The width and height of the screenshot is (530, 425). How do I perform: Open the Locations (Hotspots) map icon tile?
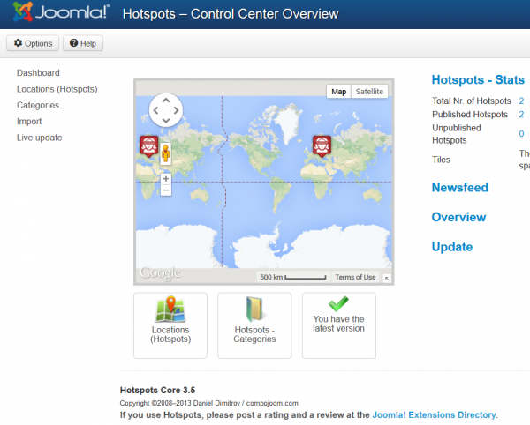[170, 325]
